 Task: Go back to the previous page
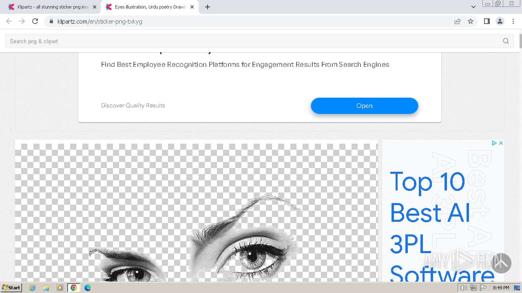[x=9, y=21]
